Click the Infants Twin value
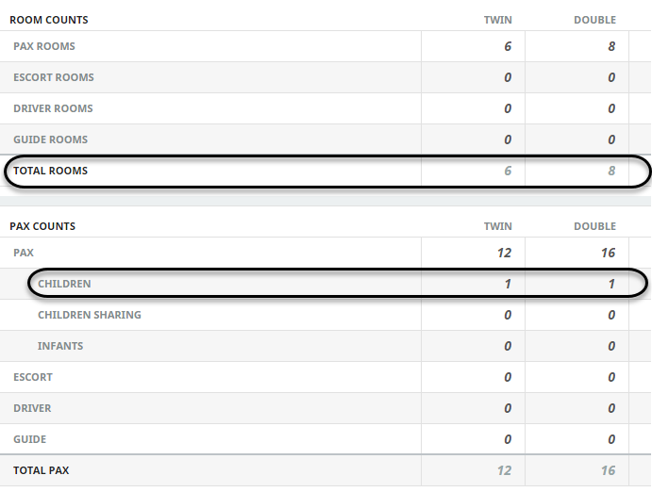652x492 pixels. point(507,346)
